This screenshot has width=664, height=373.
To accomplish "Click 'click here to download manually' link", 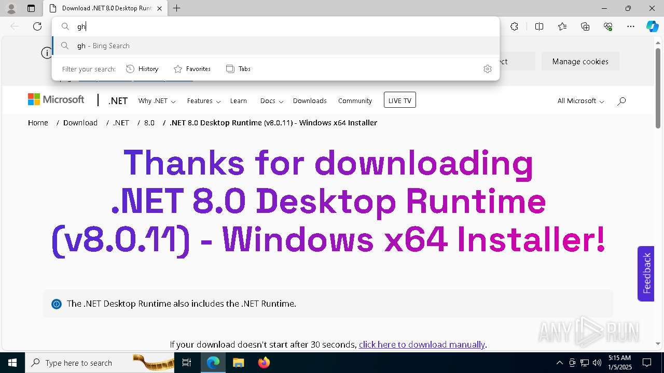I will click(x=422, y=345).
